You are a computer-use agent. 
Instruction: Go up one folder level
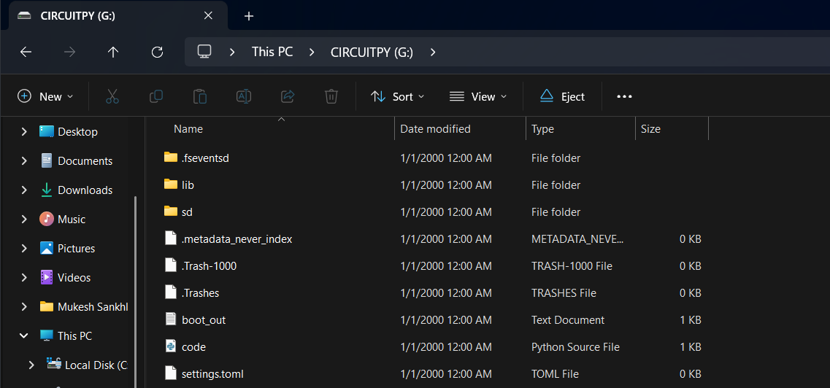coord(112,52)
